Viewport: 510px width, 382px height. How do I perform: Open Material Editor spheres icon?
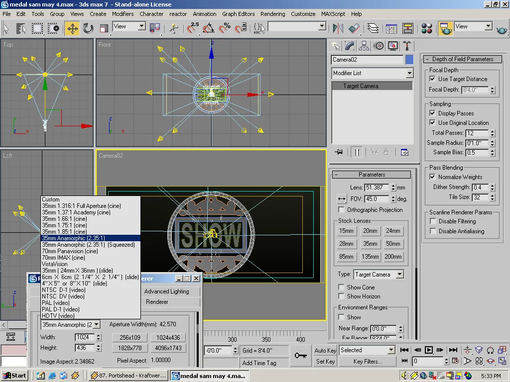click(426, 28)
